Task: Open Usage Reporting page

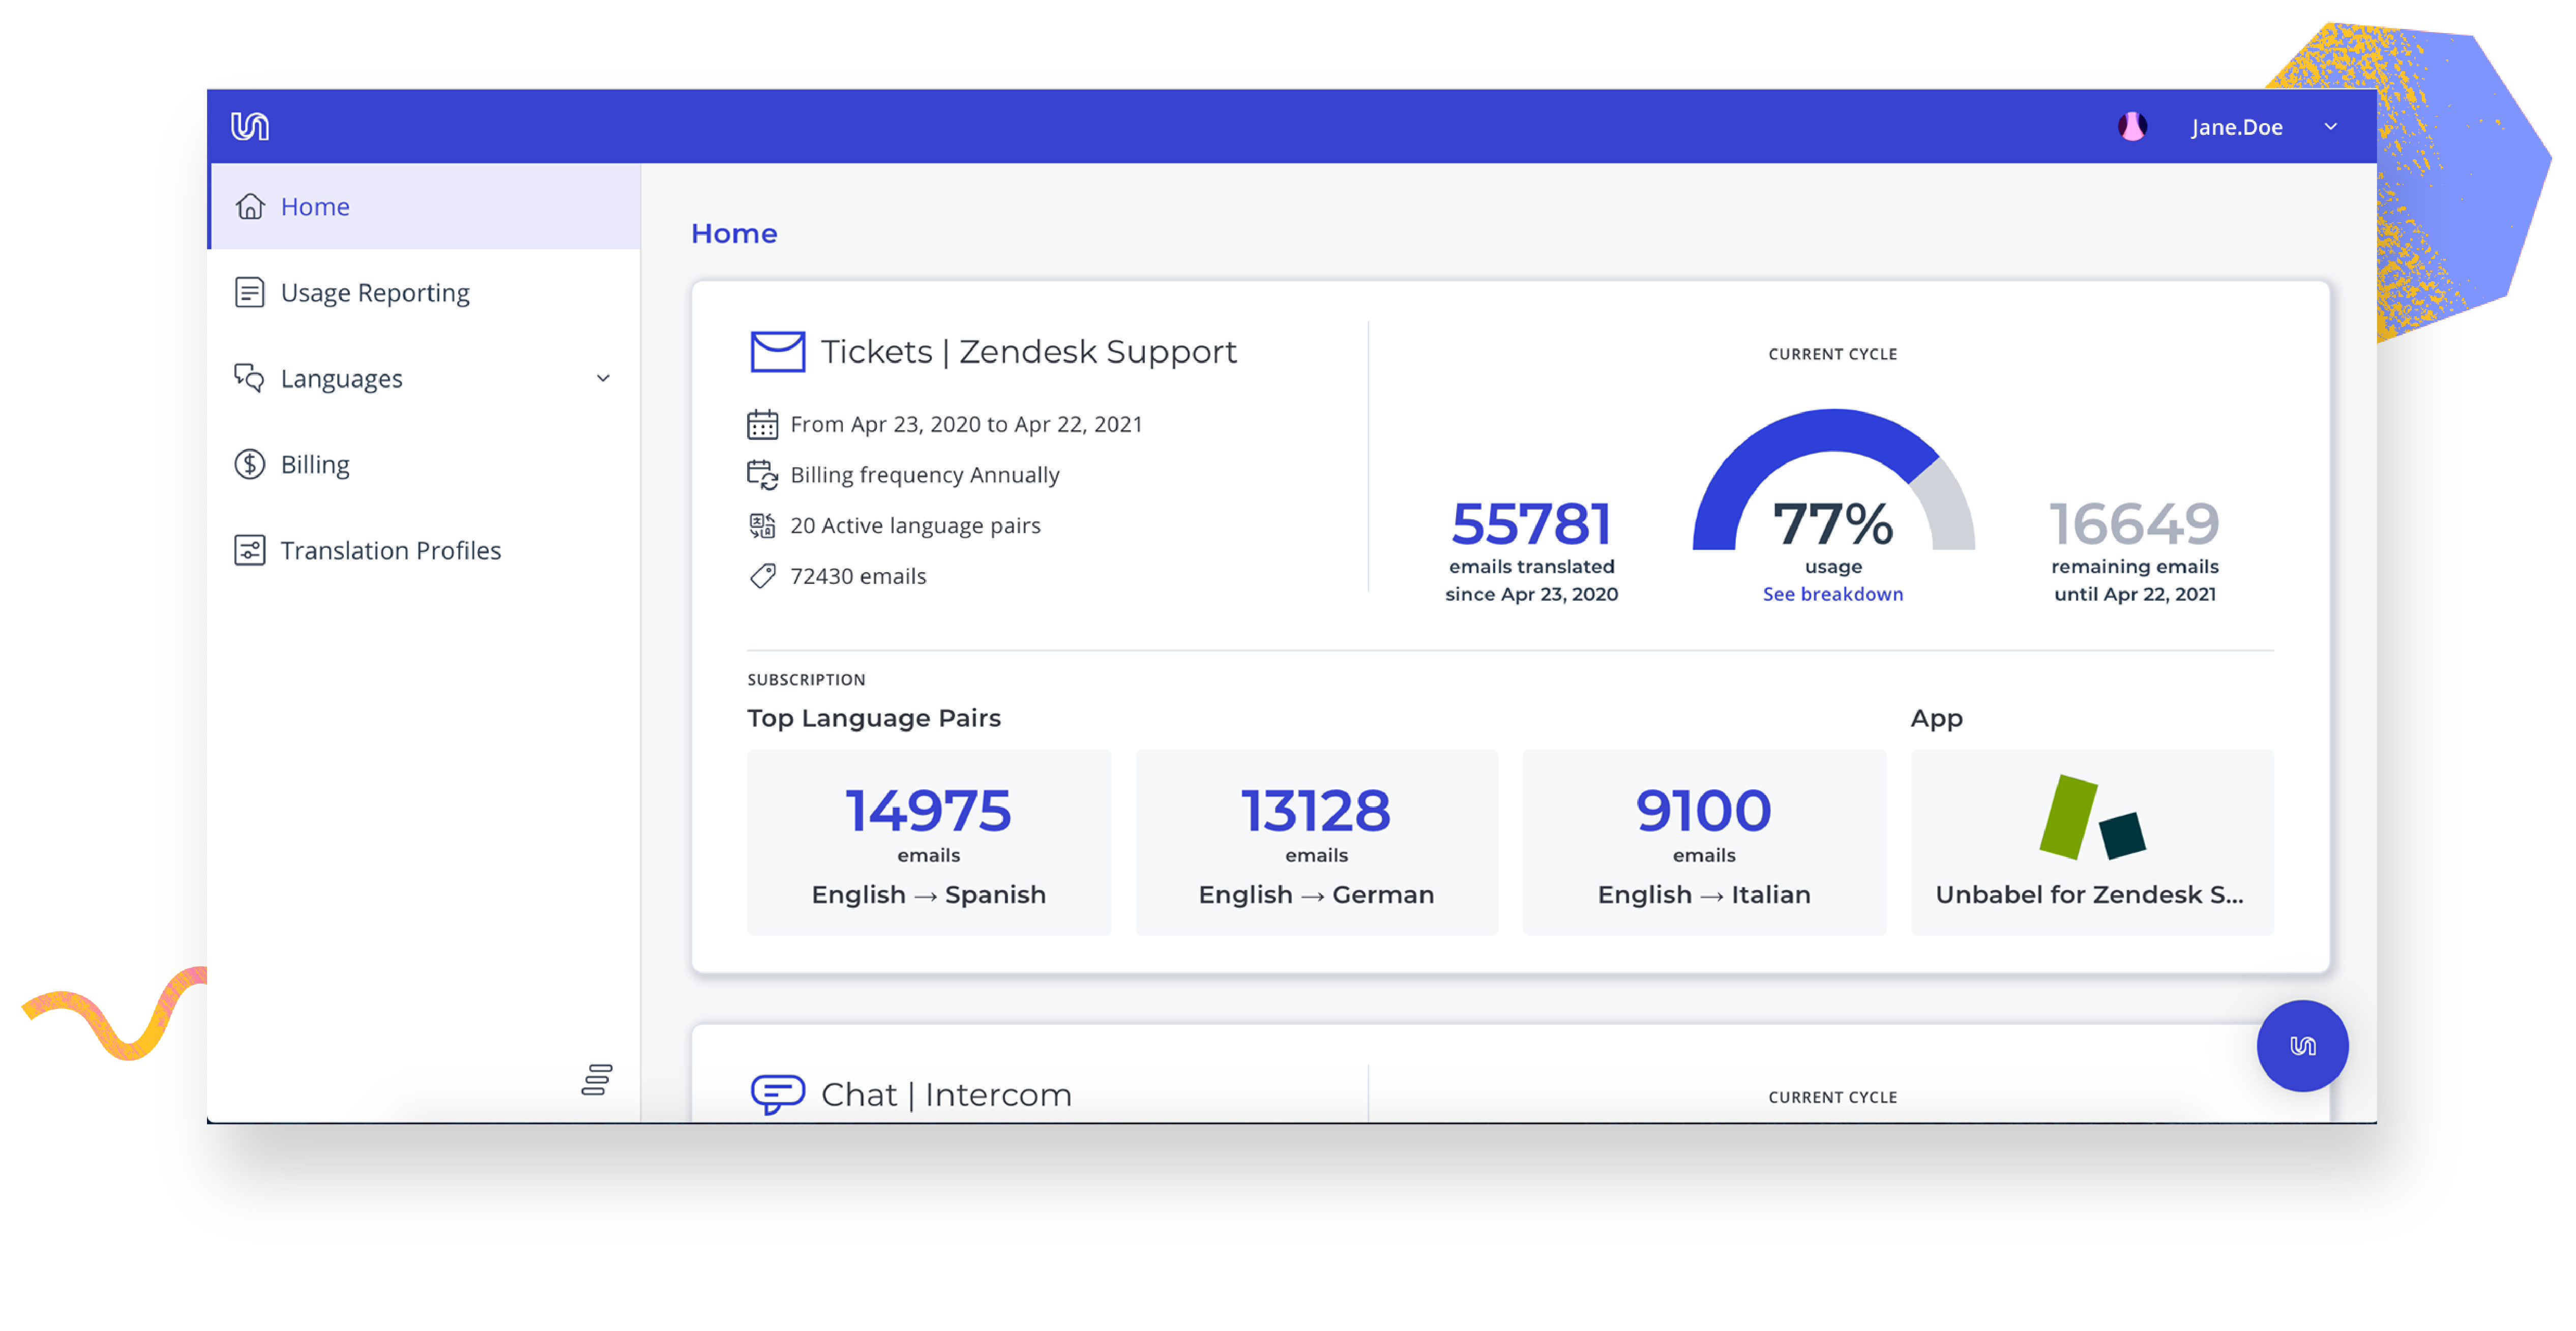Action: pos(374,292)
